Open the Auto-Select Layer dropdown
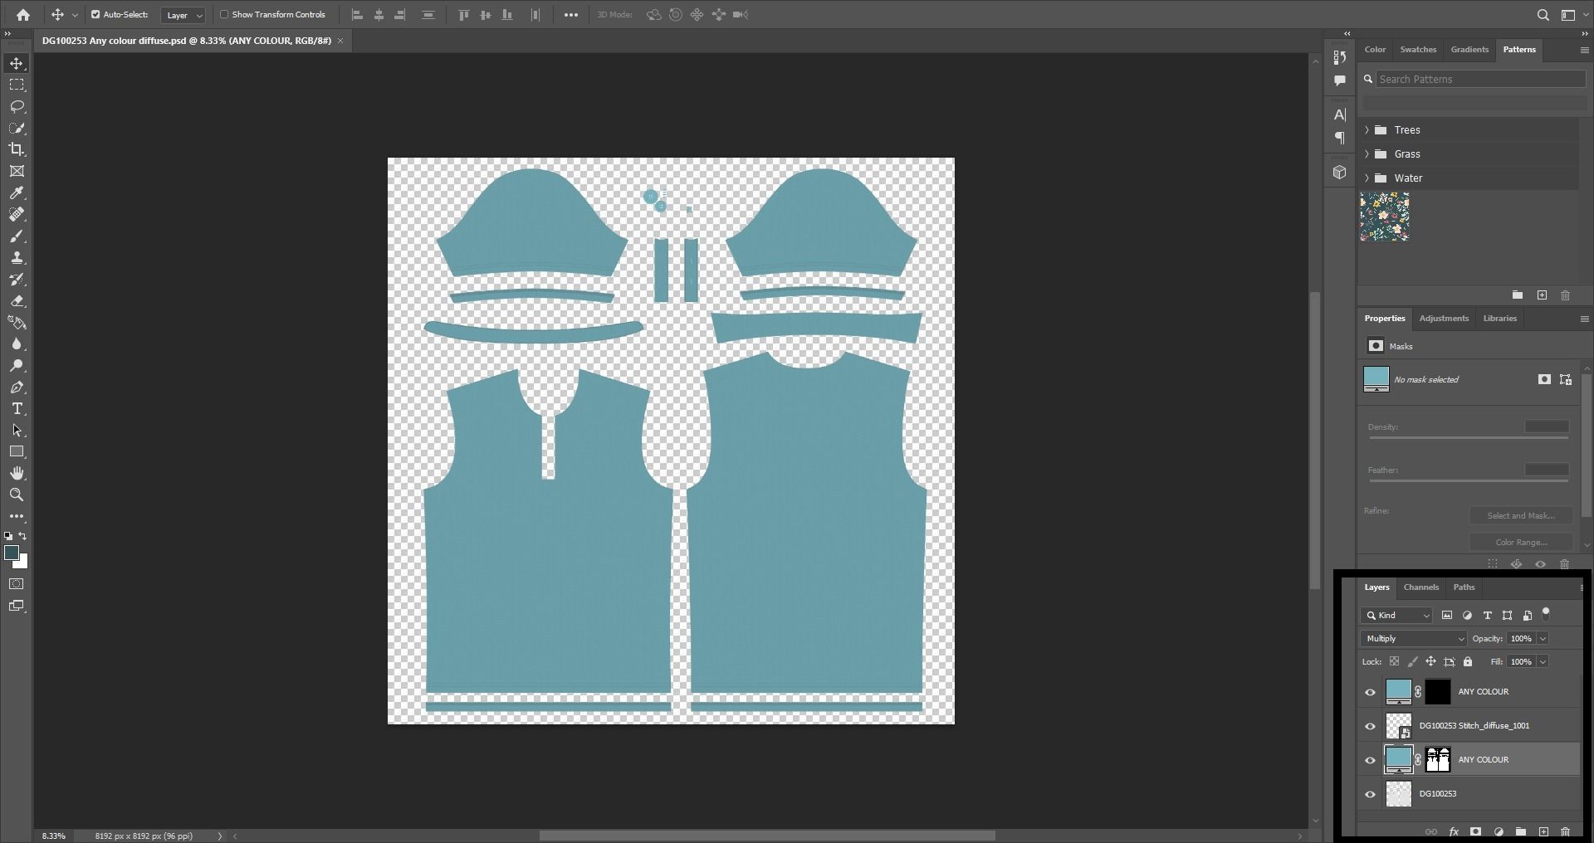Image resolution: width=1594 pixels, height=843 pixels. coord(183,15)
